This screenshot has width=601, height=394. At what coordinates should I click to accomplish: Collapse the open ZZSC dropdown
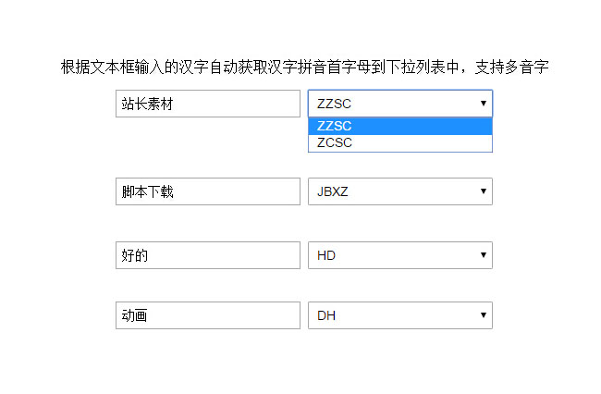tap(399, 104)
